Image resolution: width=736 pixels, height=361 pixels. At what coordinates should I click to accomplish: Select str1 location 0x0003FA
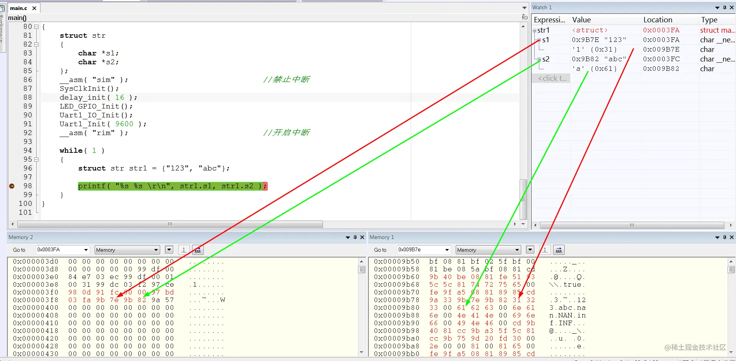pos(661,30)
